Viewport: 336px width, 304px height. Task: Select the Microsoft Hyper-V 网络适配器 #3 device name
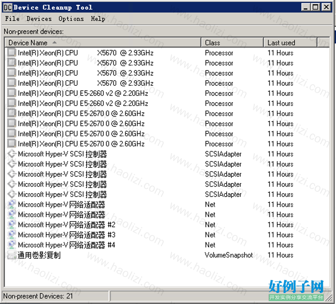click(x=67, y=235)
